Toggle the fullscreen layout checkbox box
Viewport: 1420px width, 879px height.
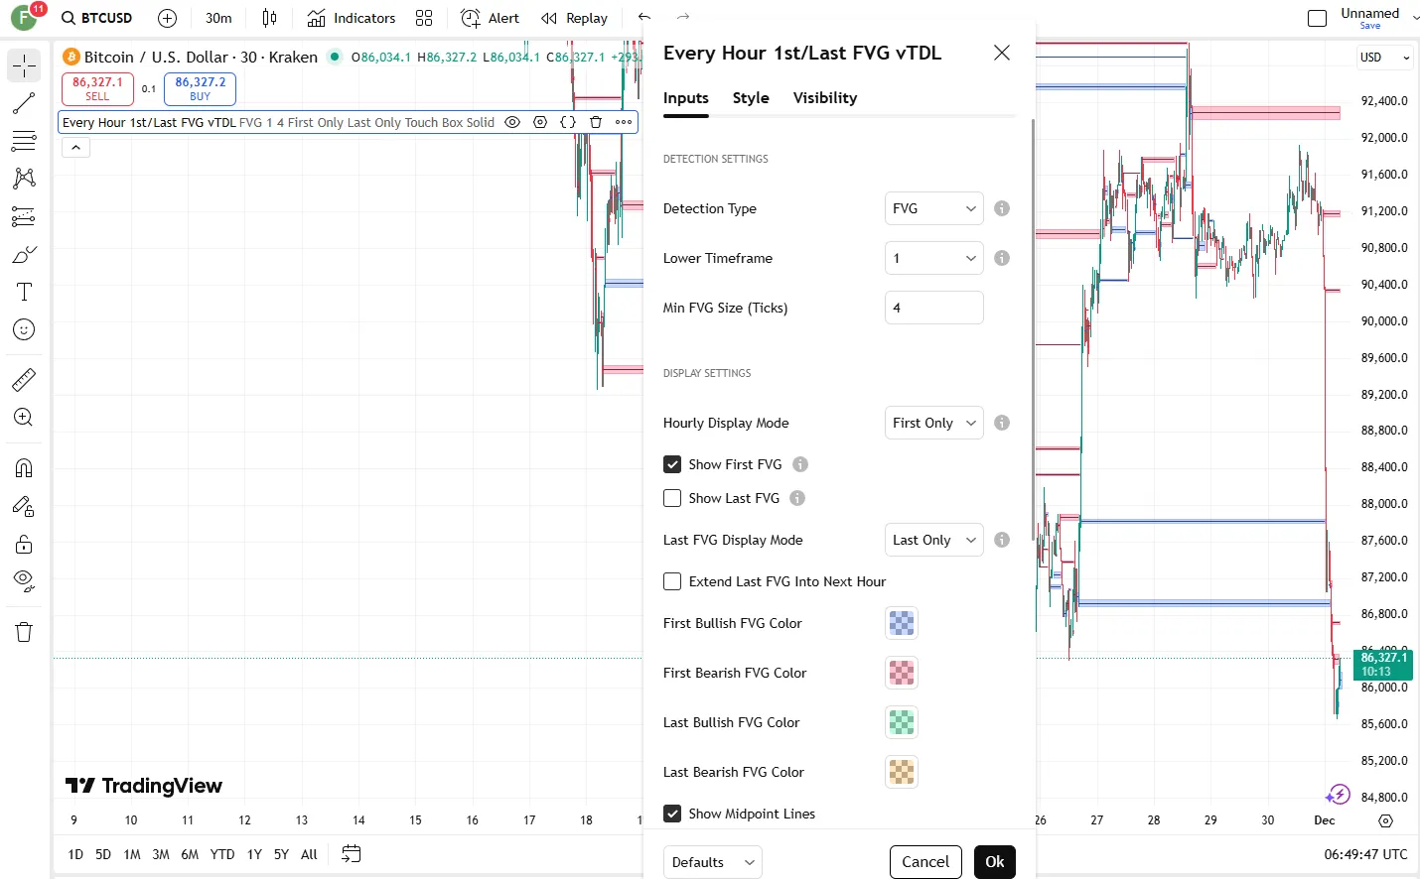[x=1318, y=18]
